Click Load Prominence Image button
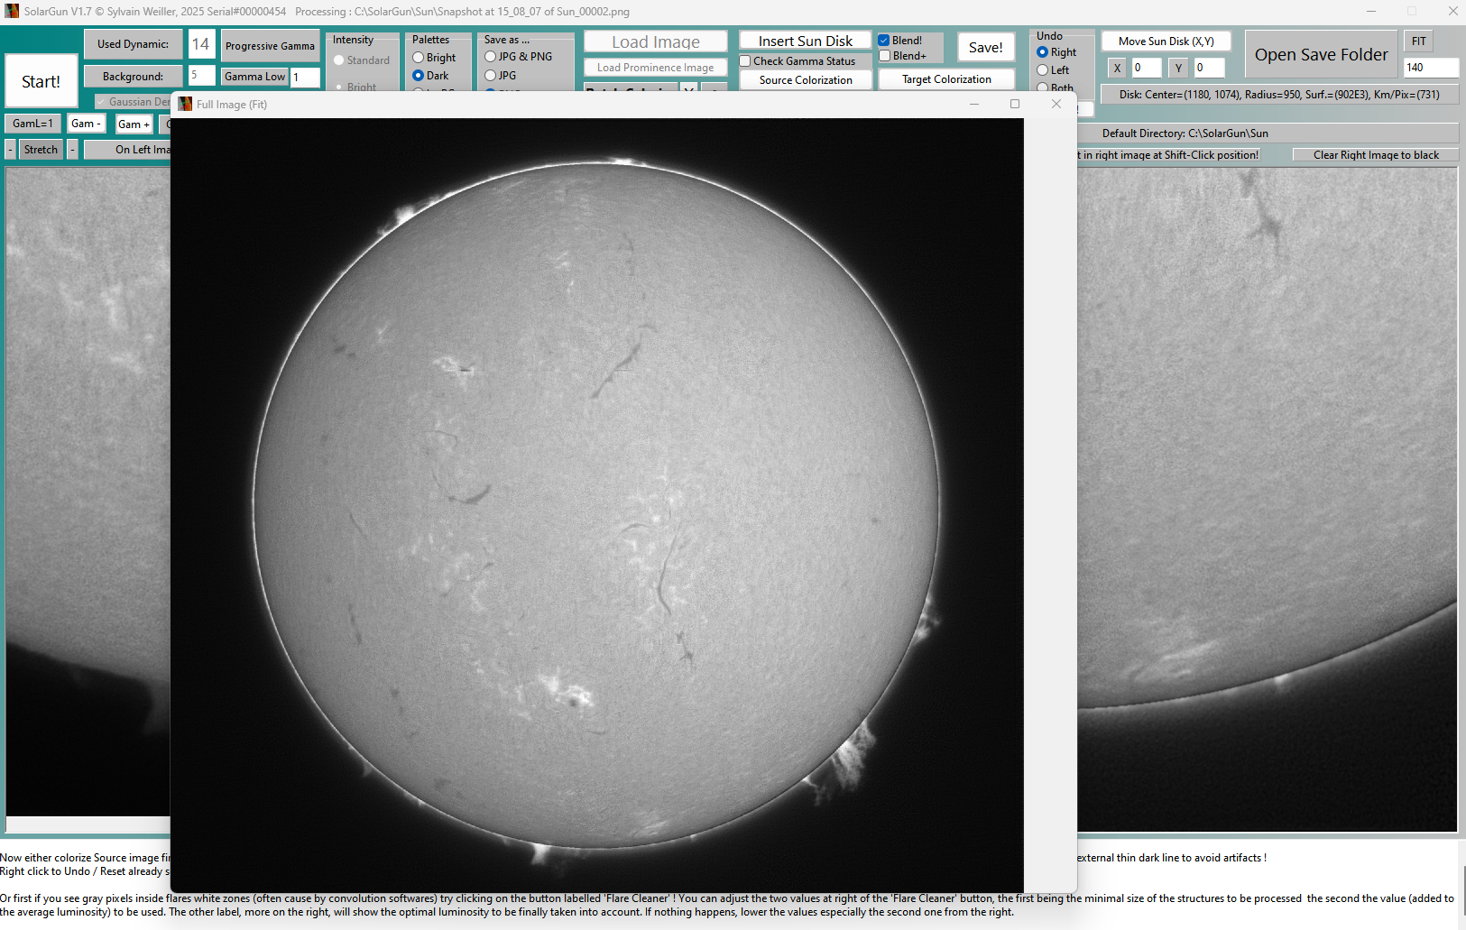 click(x=656, y=68)
